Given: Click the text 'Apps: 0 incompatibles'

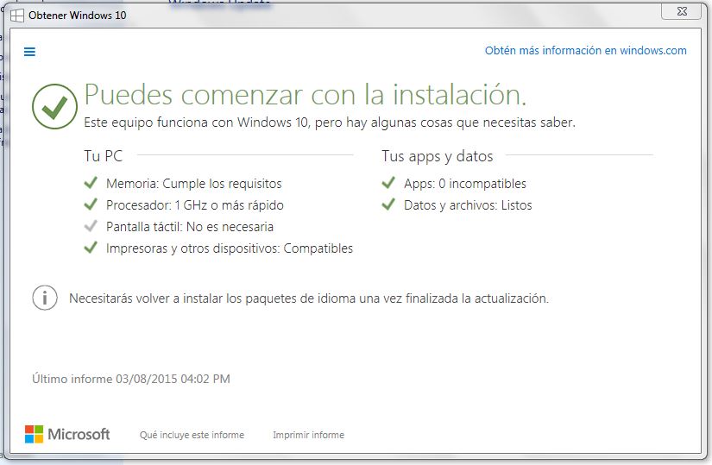Looking at the screenshot, I should (x=465, y=184).
